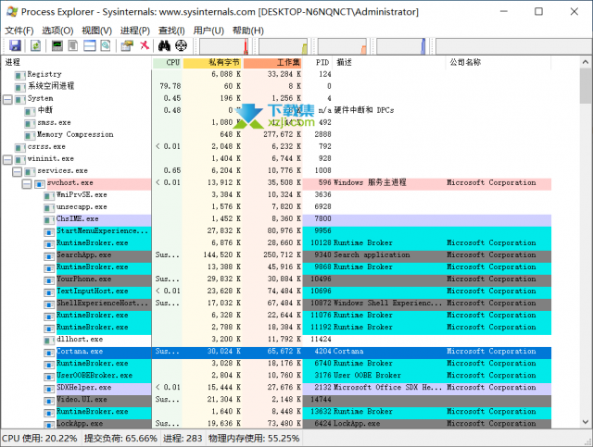Open the 文件(F) menu
This screenshot has height=447, width=593.
tap(19, 31)
